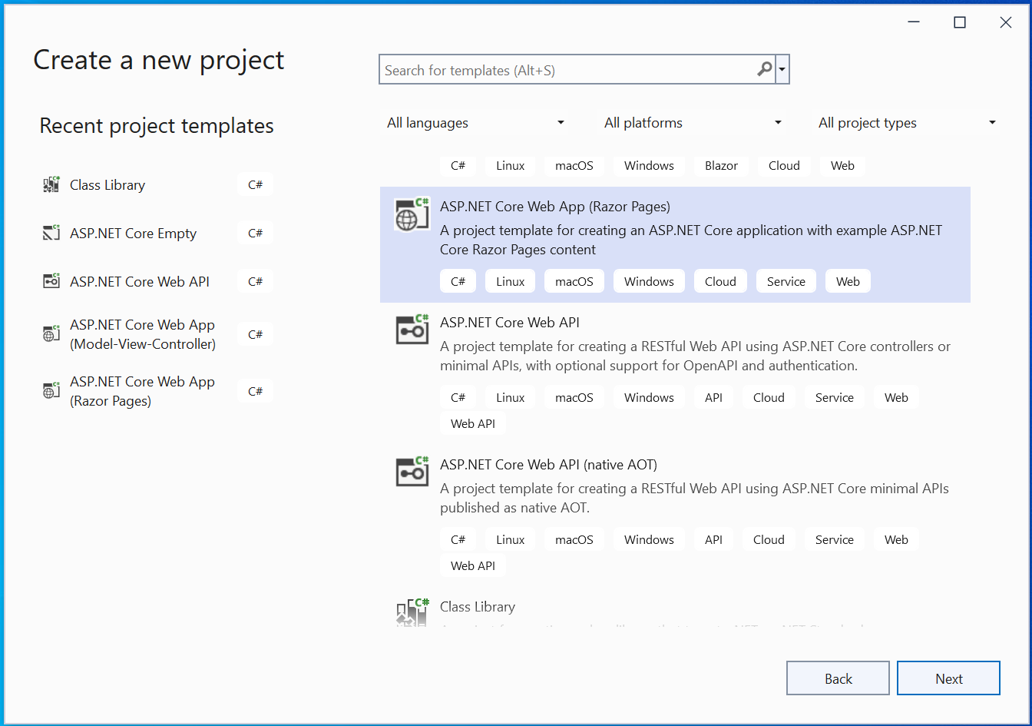
Task: Click the Razor Pages icon in recent templates
Action: 51,391
